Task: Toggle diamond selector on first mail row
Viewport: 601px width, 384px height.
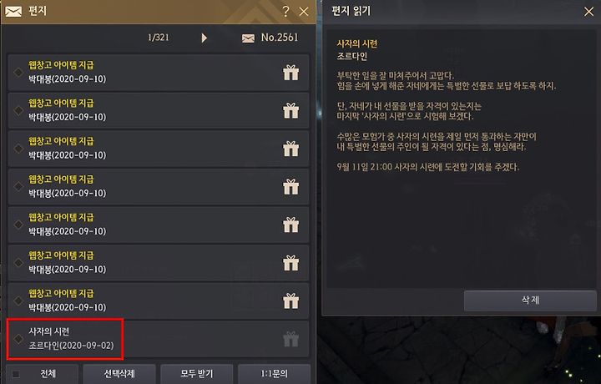Action: [x=18, y=72]
